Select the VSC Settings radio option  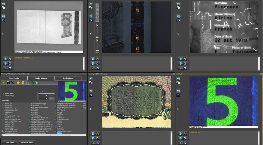(x=3, y=96)
